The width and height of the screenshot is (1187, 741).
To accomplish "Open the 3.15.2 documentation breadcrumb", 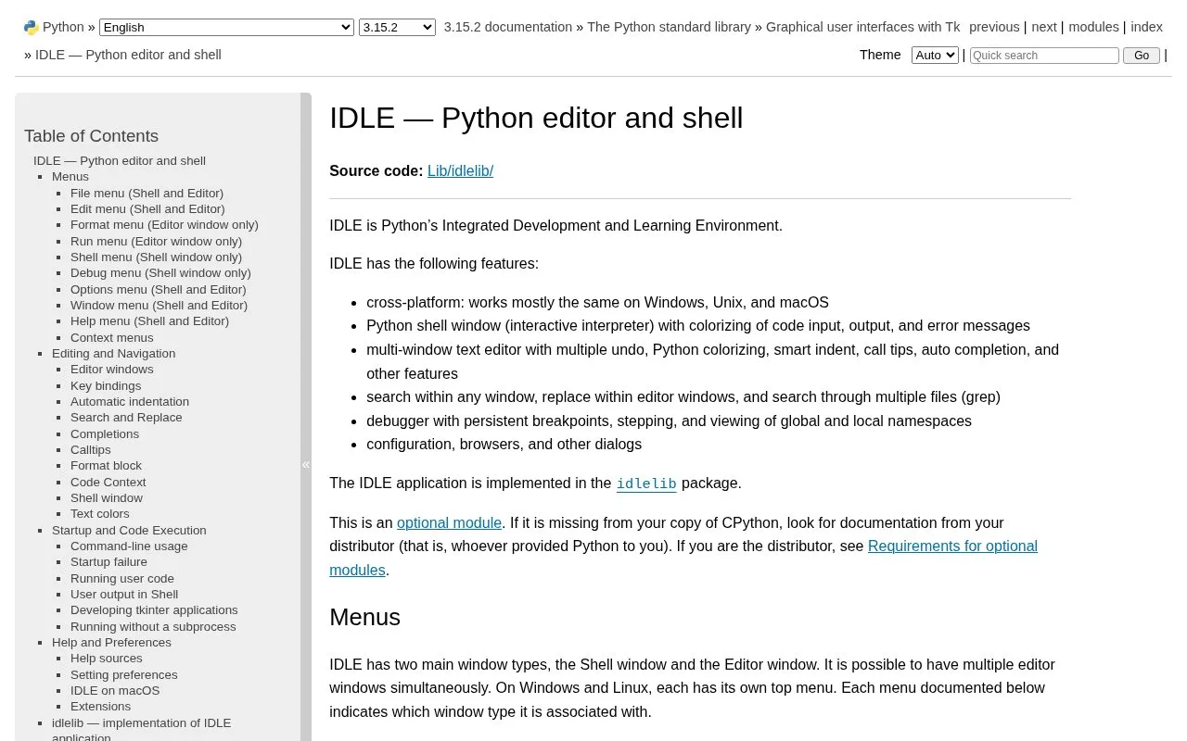I will click(508, 27).
